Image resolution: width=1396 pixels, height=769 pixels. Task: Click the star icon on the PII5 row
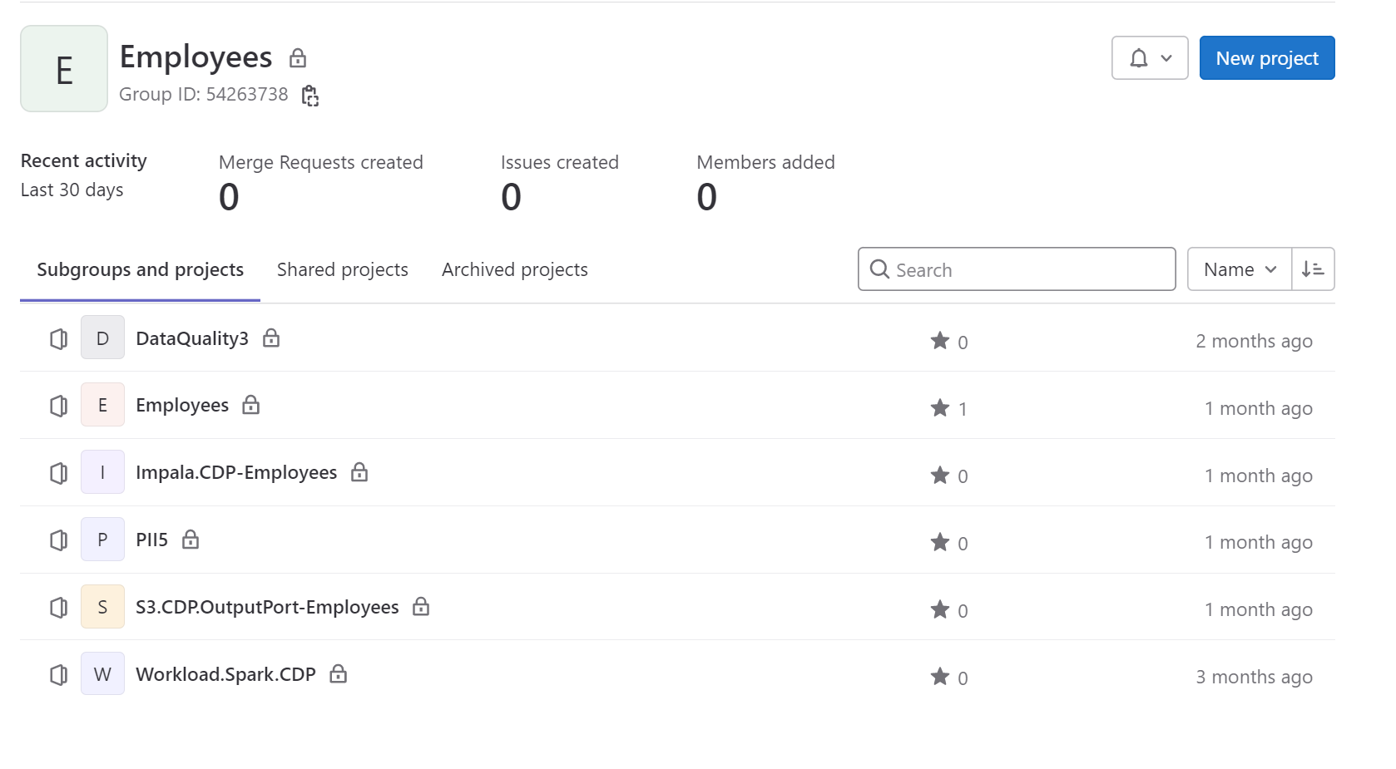point(941,542)
